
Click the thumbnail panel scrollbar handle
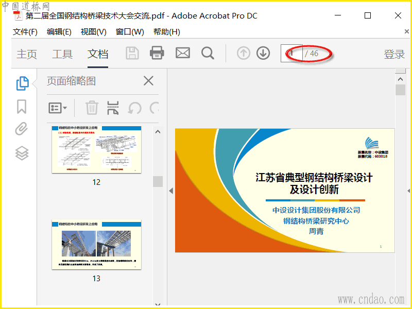pyautogui.click(x=158, y=181)
